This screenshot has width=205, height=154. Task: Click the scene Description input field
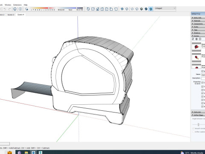pyautogui.click(x=203, y=78)
